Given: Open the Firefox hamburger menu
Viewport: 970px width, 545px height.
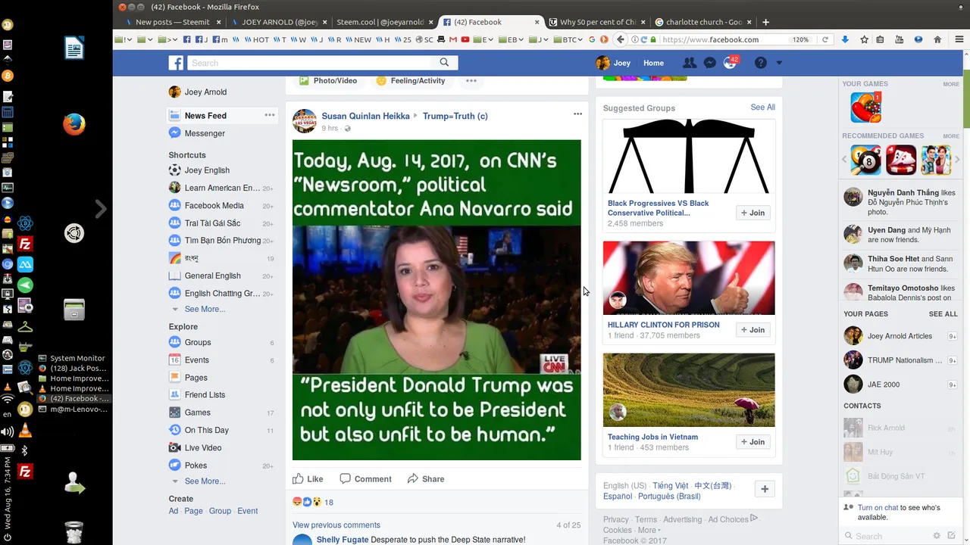Looking at the screenshot, I should [x=959, y=39].
